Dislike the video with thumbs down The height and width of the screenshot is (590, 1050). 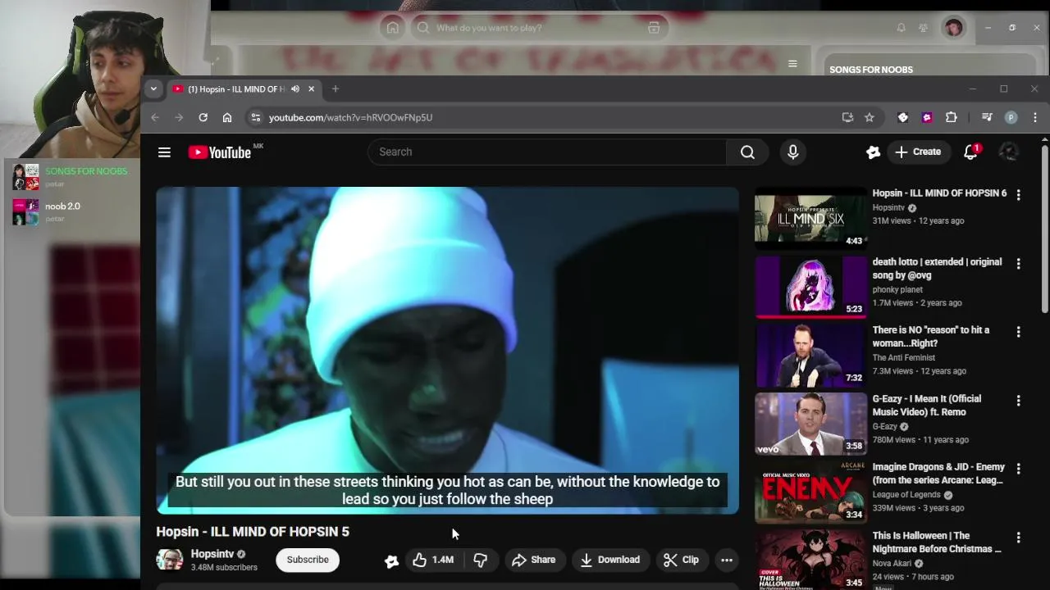(481, 560)
